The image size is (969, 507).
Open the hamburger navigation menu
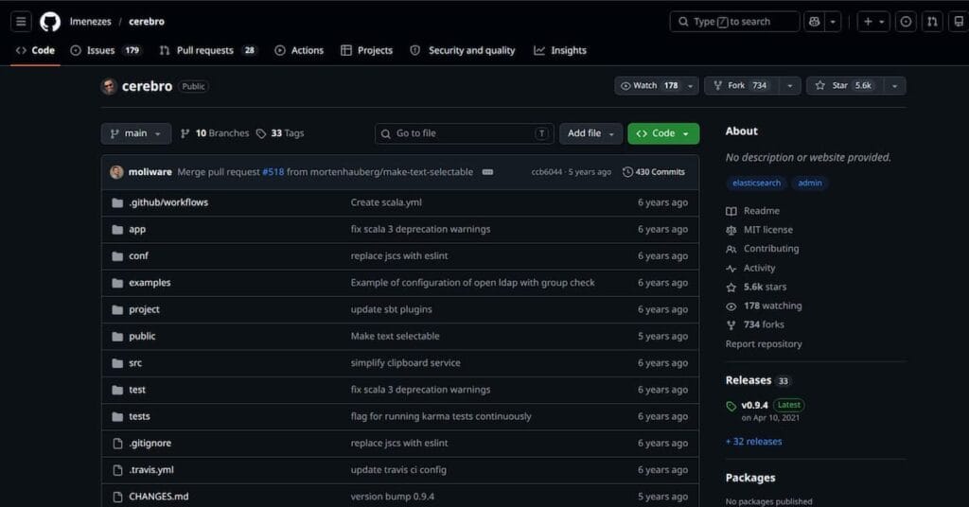pyautogui.click(x=21, y=22)
